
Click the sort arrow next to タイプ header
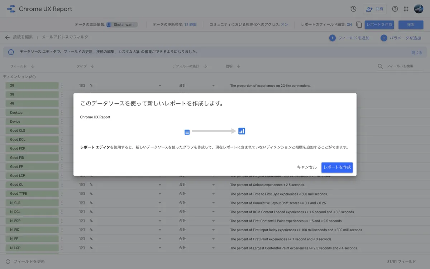92,66
